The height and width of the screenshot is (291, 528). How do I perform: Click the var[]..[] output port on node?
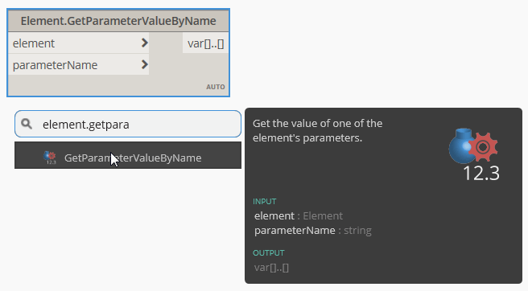tap(205, 43)
